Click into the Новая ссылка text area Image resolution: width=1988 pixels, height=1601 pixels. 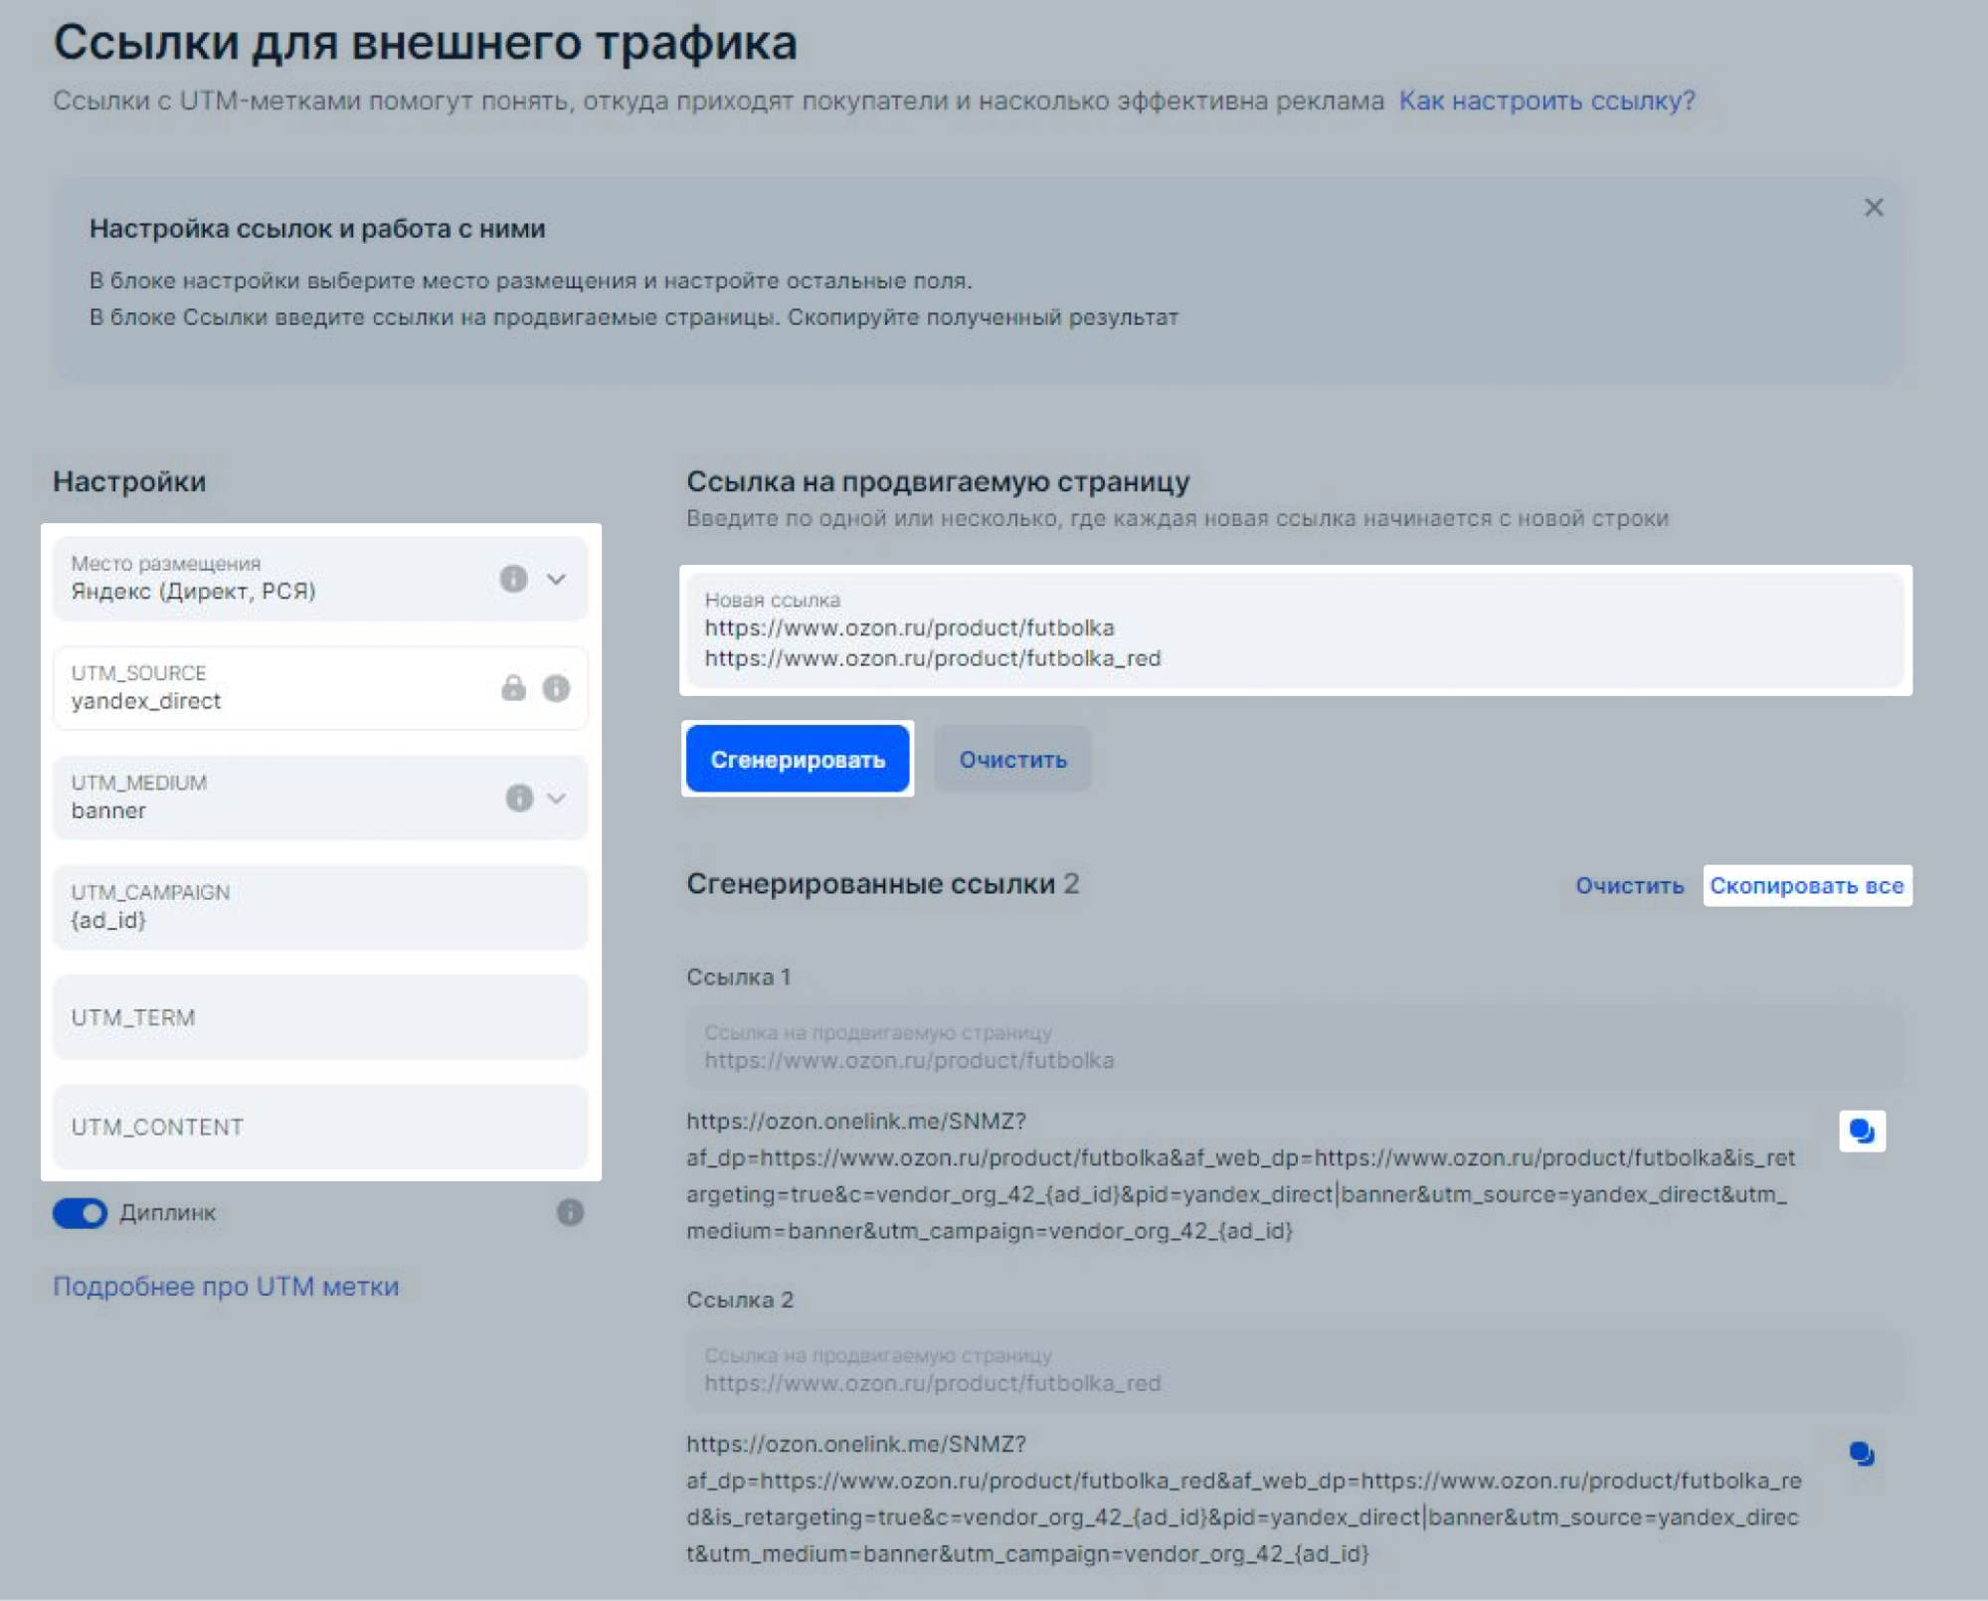1295,630
